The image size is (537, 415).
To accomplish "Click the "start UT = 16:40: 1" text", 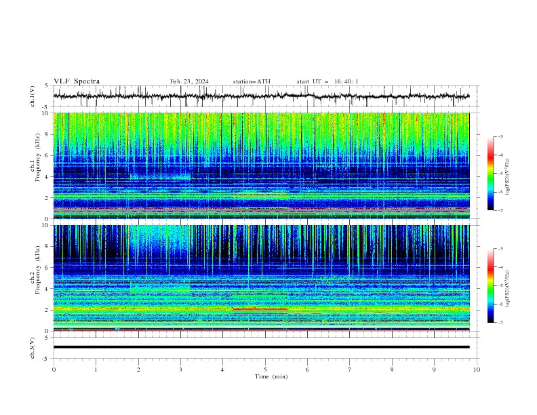I will coord(327,81).
